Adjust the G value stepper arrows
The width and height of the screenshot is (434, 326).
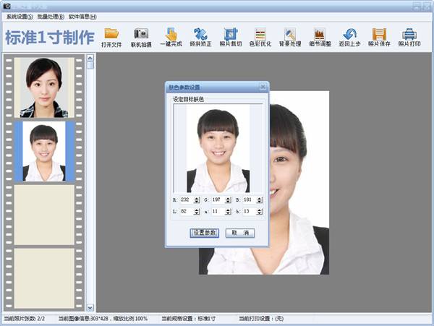228,200
